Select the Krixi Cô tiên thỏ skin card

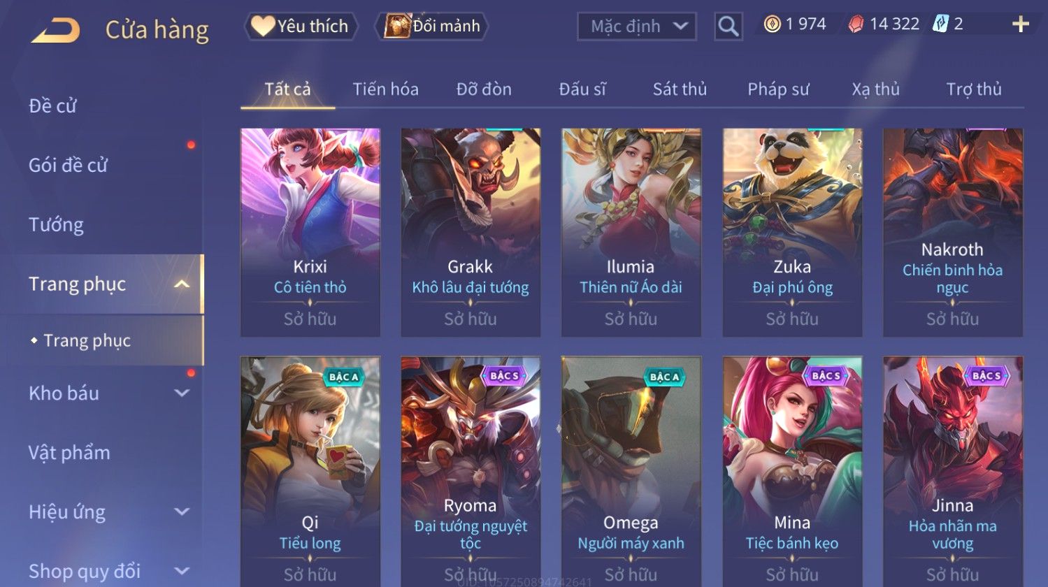[310, 232]
